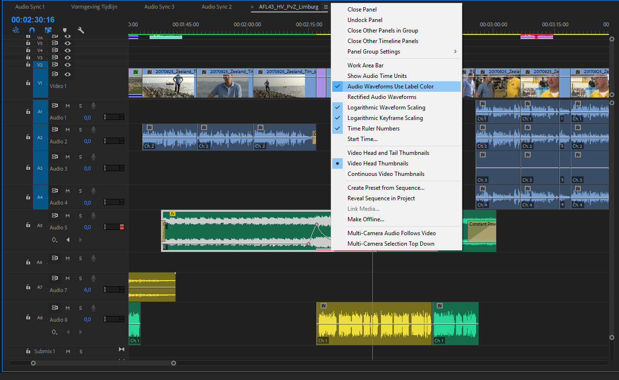Expand Panel Group Settings submenu
619x380 pixels.
tap(397, 52)
